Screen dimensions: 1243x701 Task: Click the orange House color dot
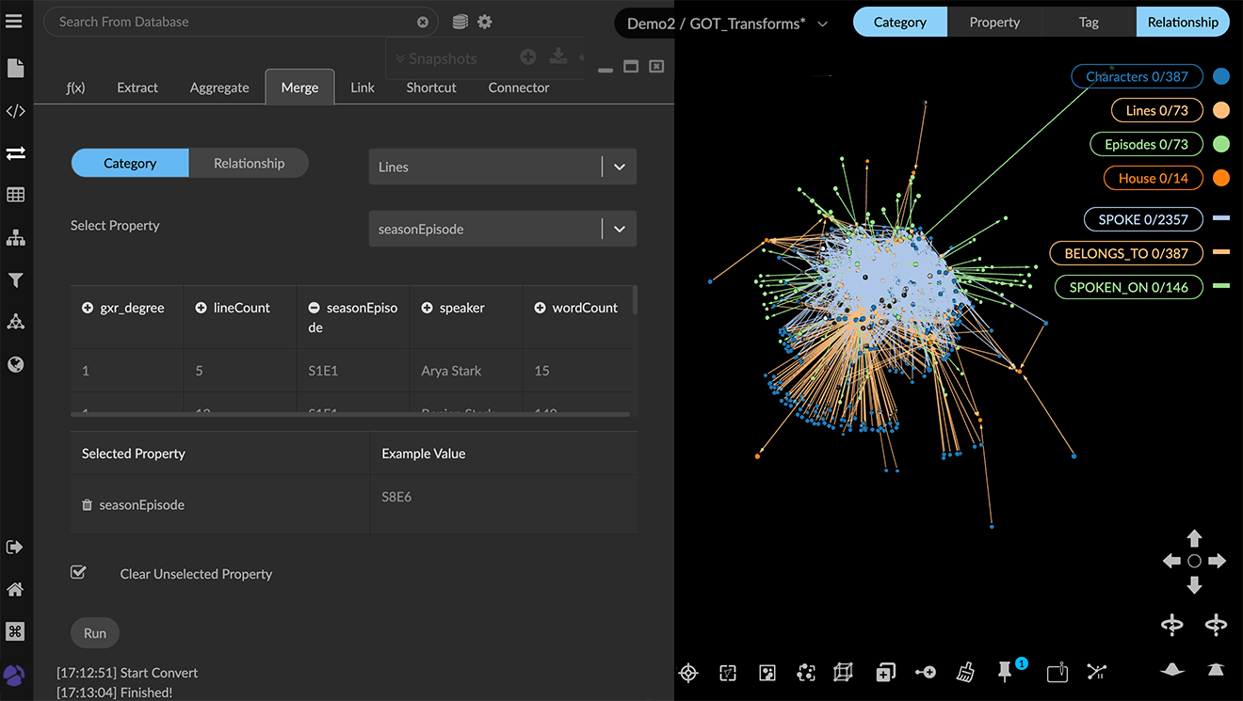coord(1221,178)
